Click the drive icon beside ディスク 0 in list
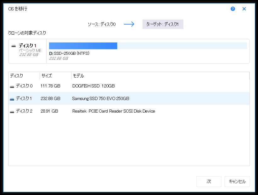The height and width of the screenshot is (195, 258). 12,86
